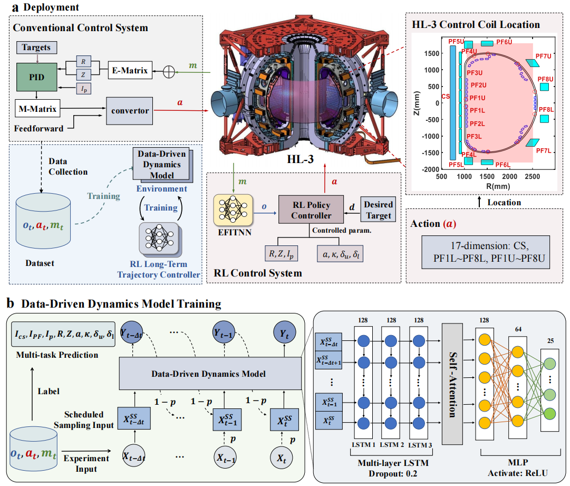The height and width of the screenshot is (486, 570).
Task: Click the Desired Target box
Action: point(379,209)
